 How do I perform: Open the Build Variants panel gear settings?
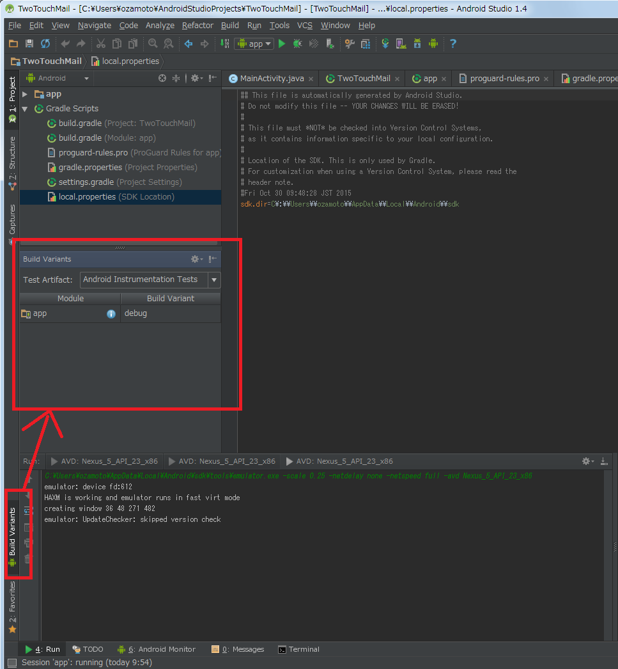tap(196, 259)
